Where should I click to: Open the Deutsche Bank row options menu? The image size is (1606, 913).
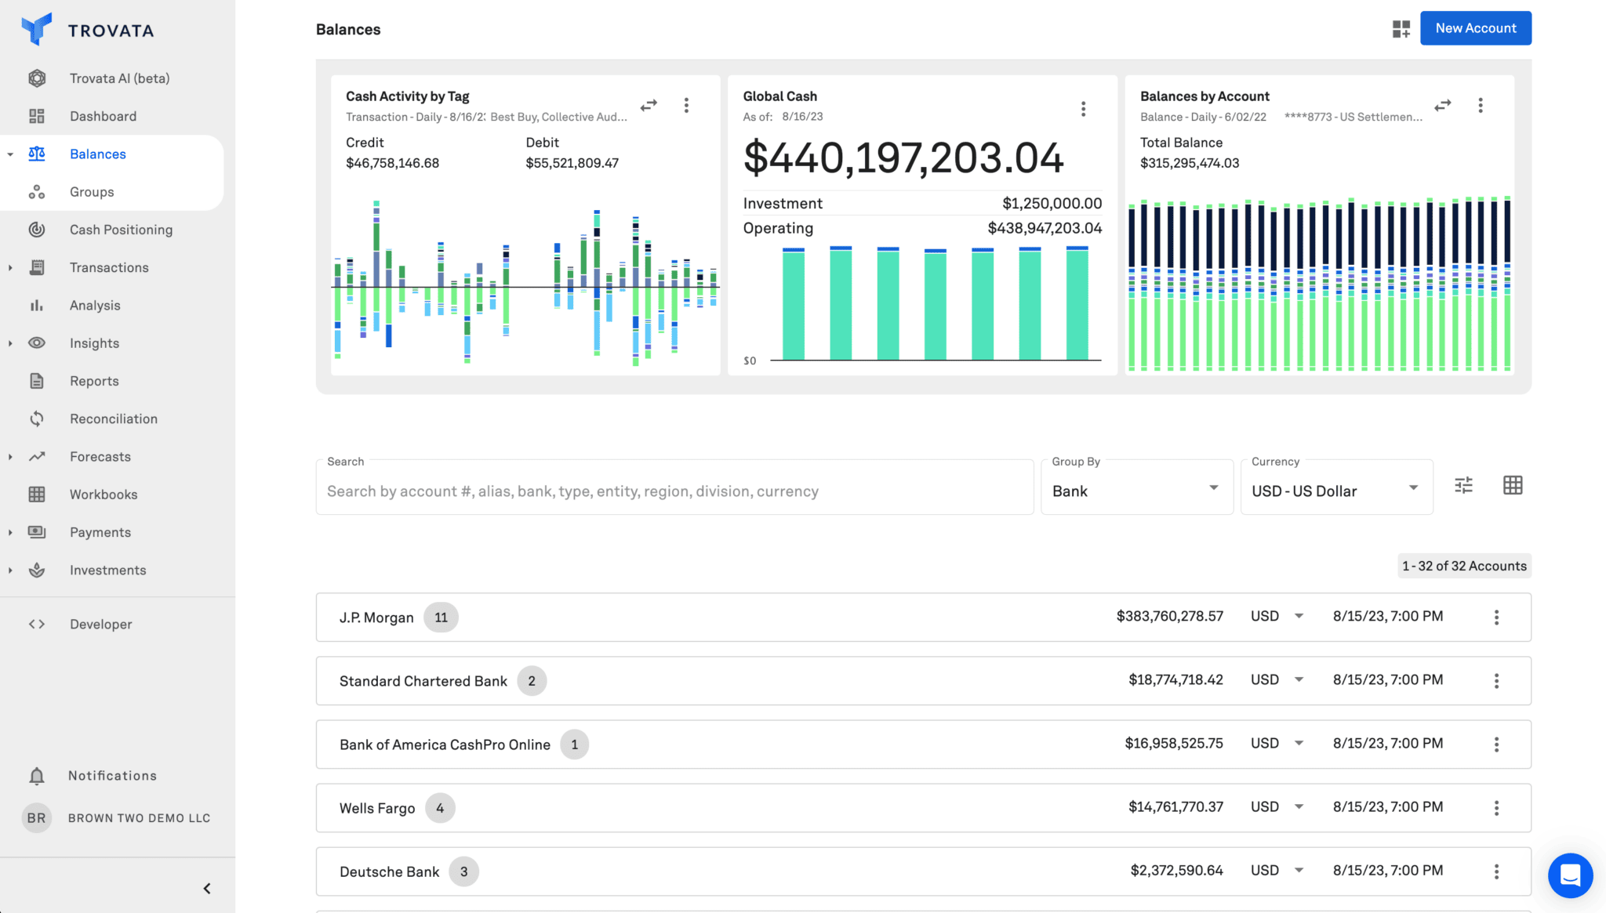click(x=1496, y=870)
